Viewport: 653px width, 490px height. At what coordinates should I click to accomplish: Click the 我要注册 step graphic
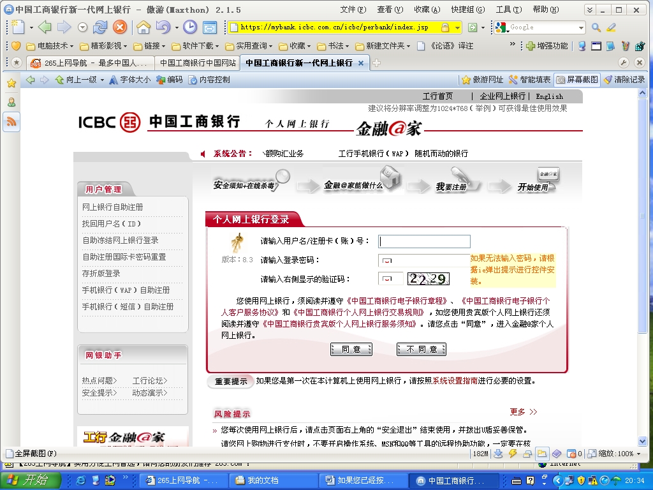click(x=457, y=181)
